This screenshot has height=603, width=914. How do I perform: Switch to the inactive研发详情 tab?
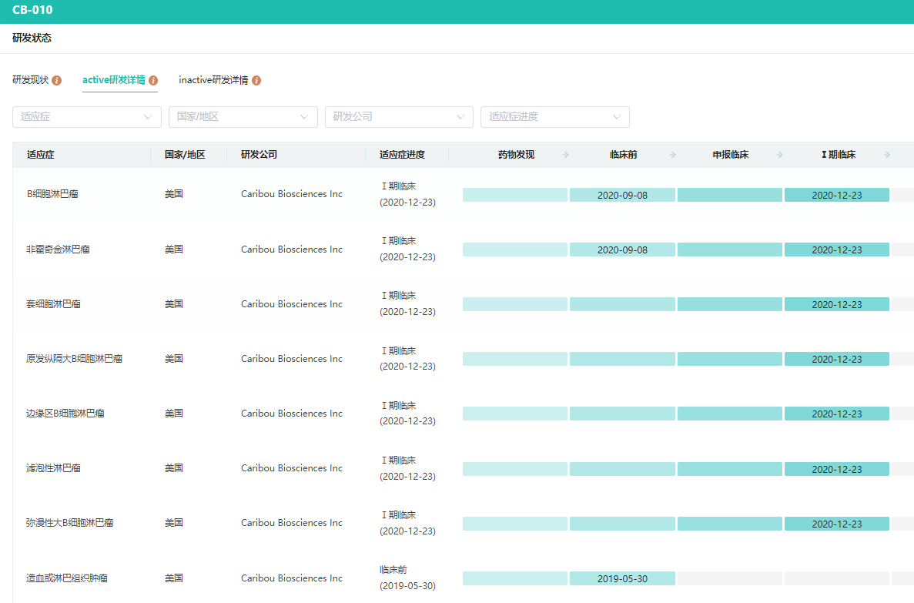point(213,80)
